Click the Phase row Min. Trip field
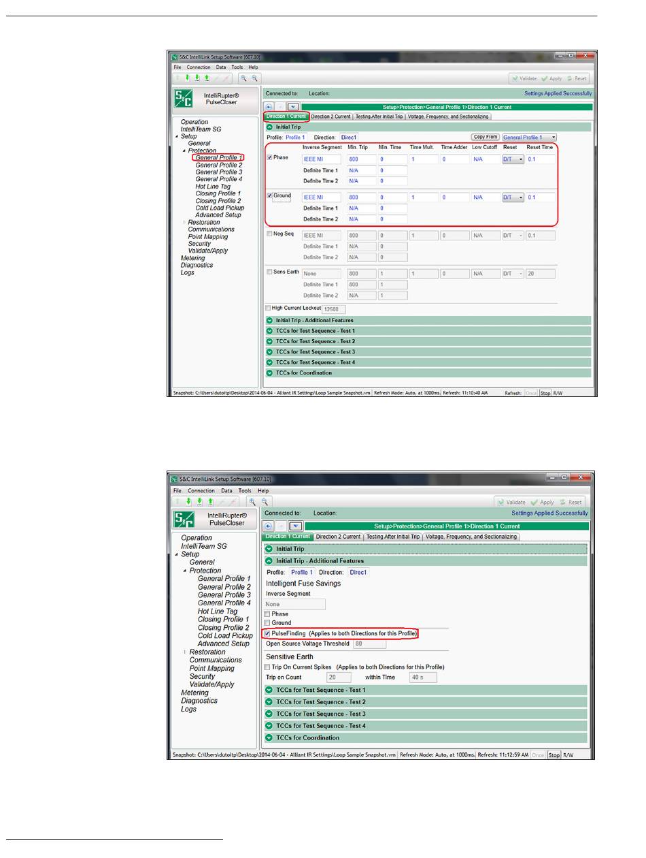This screenshot has height=858, width=646. coord(362,159)
